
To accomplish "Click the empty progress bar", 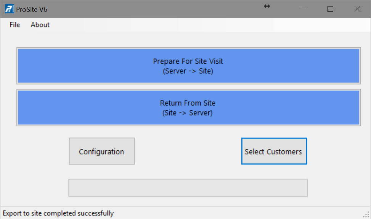I will click(188, 188).
